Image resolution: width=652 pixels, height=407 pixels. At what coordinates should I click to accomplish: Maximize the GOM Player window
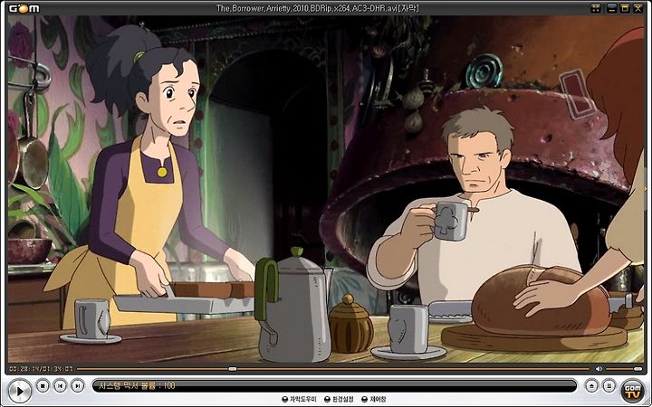625,8
